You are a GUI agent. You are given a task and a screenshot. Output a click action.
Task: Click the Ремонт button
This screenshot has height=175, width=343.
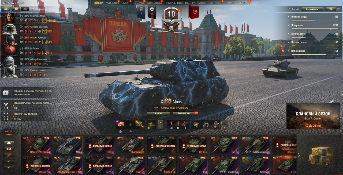pos(159,113)
